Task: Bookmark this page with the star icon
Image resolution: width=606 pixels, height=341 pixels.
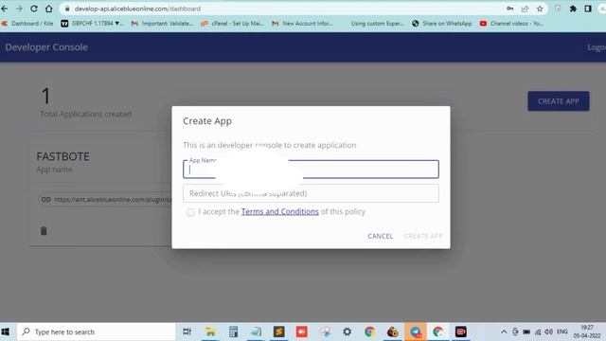Action: [x=540, y=9]
